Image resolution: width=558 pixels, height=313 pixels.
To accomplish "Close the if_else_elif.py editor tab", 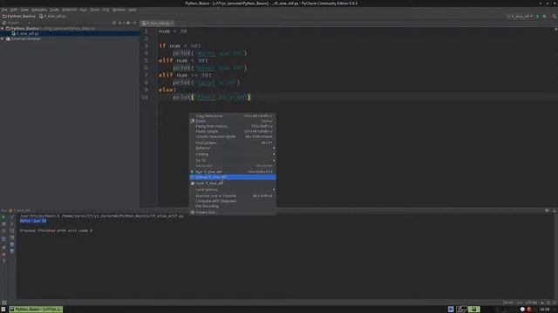I will (x=173, y=23).
